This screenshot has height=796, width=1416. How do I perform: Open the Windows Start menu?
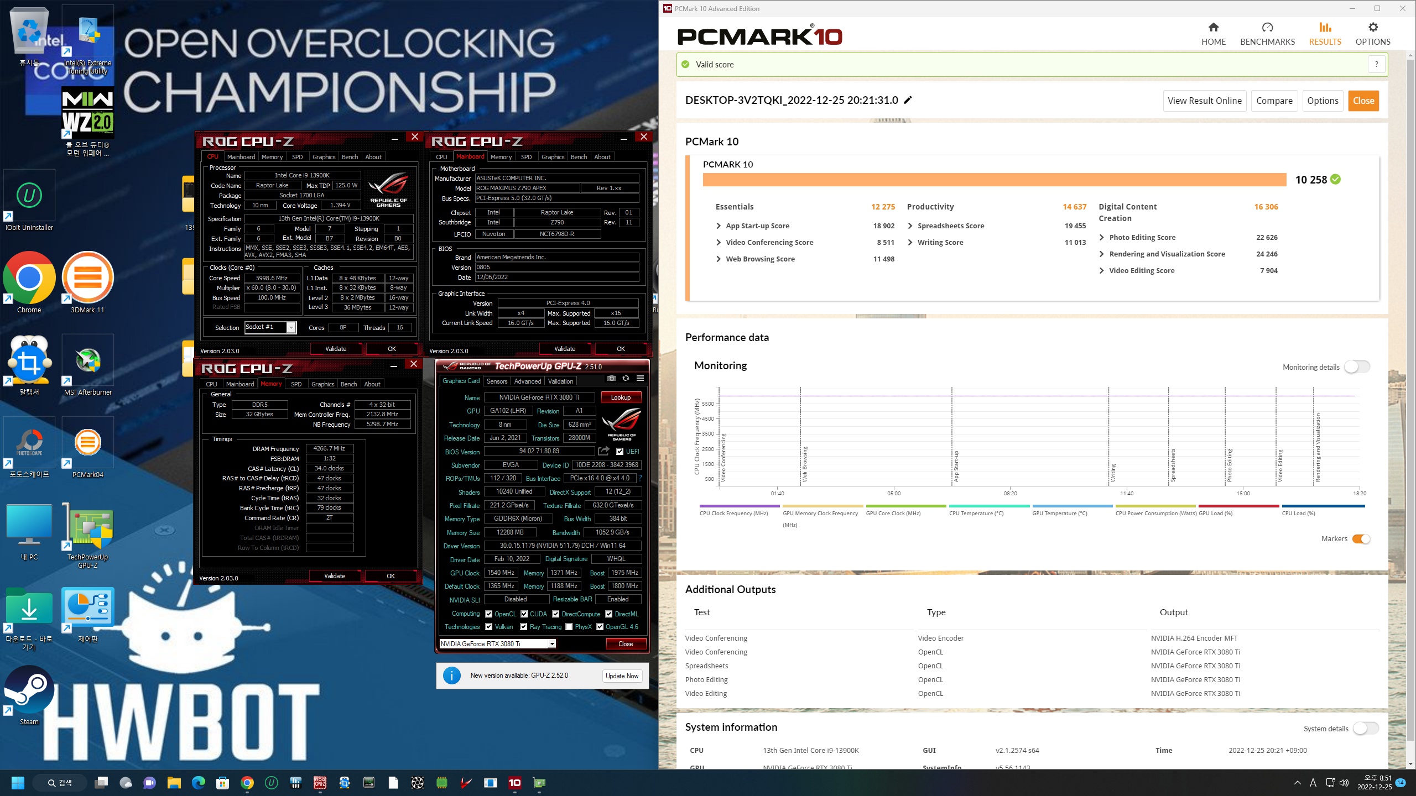tap(18, 783)
